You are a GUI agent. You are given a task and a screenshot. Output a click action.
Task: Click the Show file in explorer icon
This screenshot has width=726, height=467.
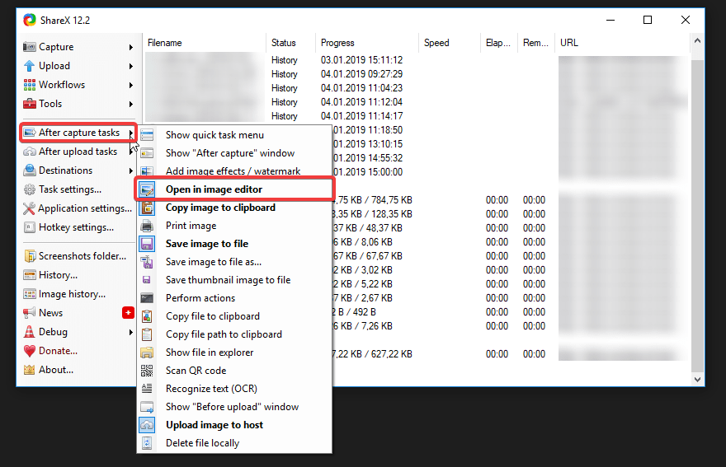coord(147,353)
